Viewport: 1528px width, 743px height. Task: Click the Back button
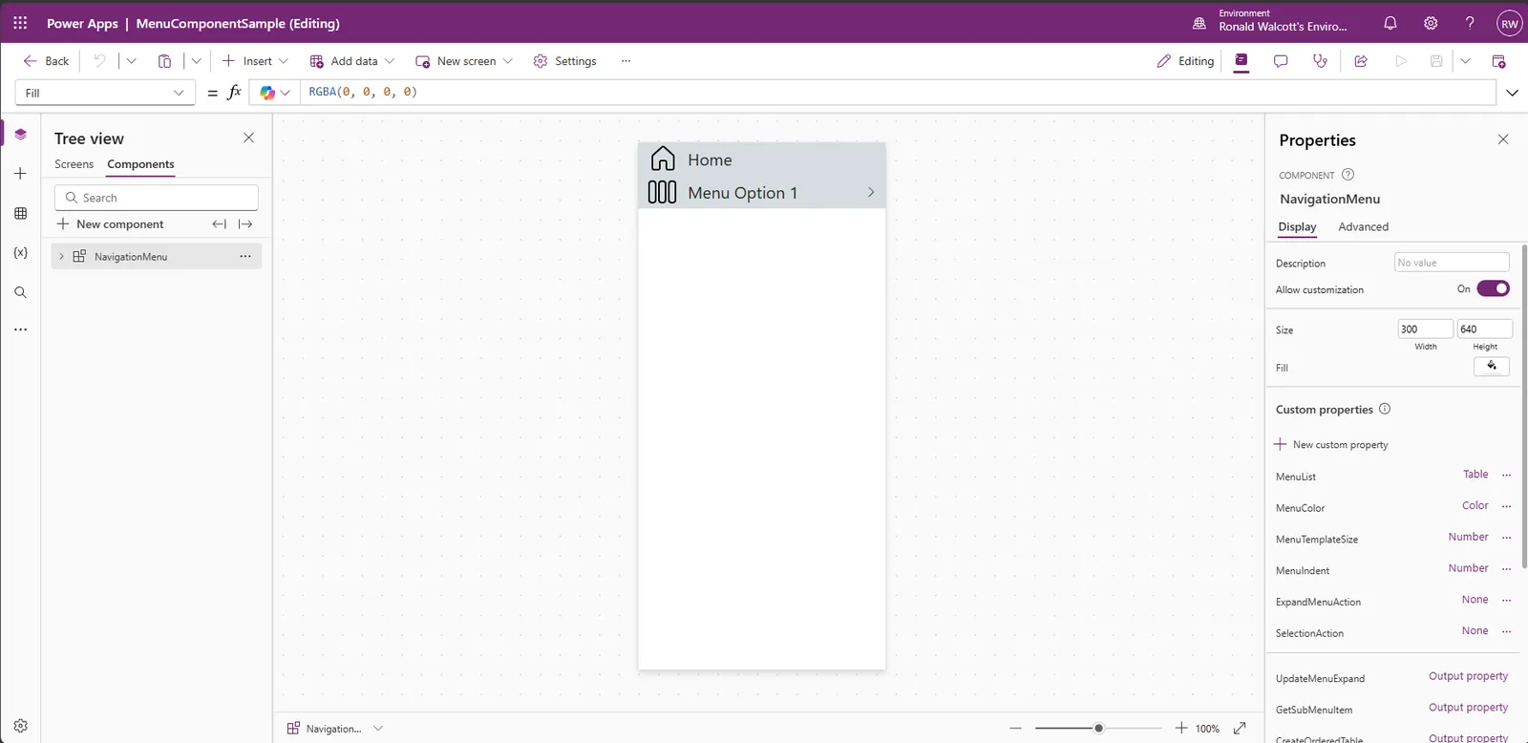point(46,61)
